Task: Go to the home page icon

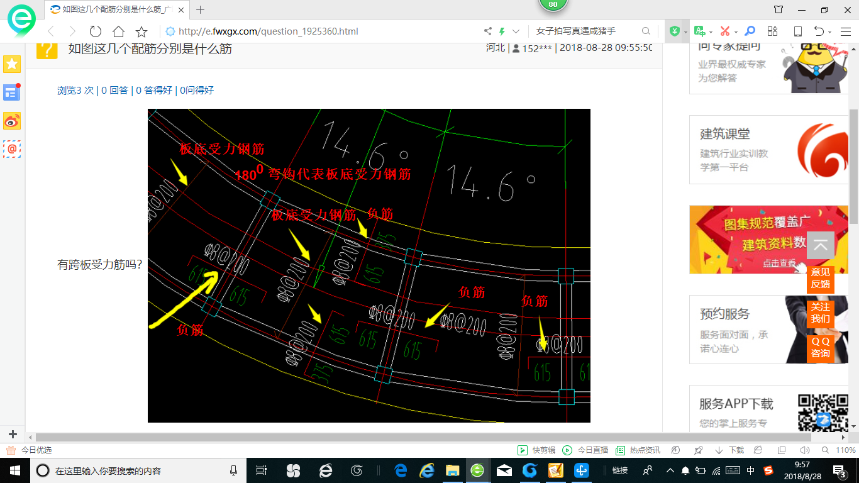Action: [118, 31]
